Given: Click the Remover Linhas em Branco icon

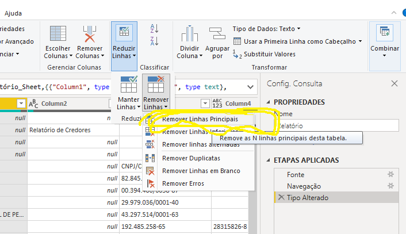Looking at the screenshot, I should tap(150, 171).
